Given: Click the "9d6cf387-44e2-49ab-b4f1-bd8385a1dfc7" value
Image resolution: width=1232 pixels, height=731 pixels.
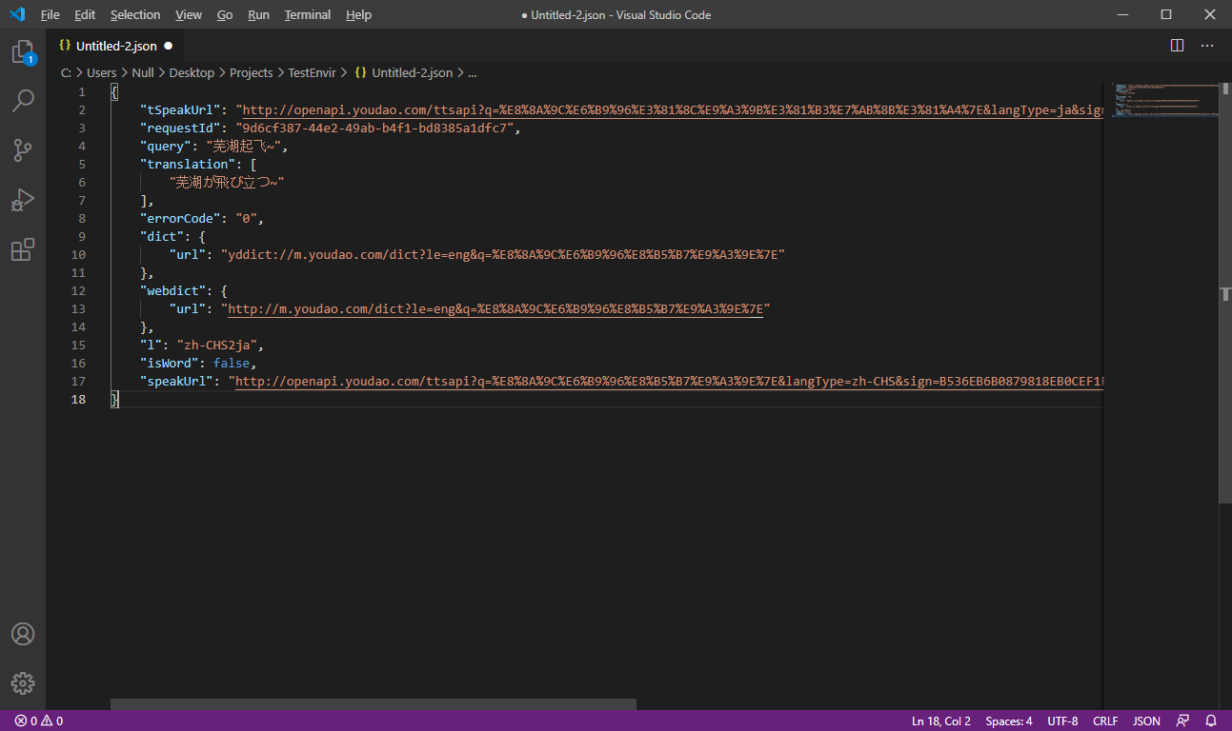Looking at the screenshot, I should tap(375, 128).
